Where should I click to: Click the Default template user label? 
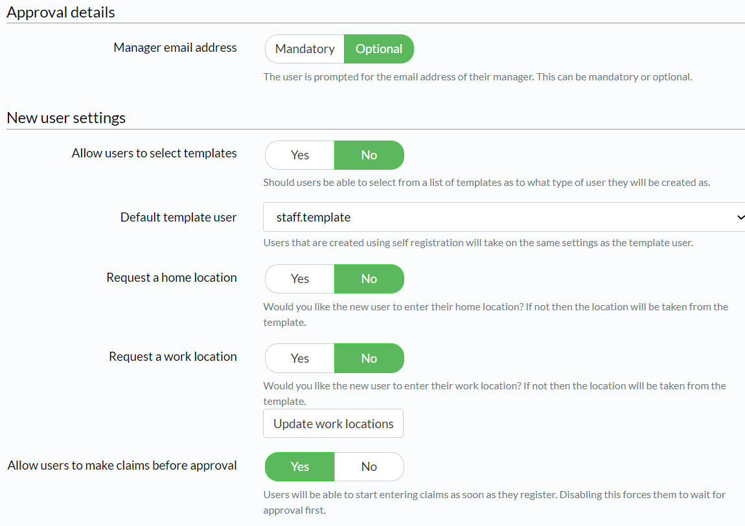tap(178, 217)
